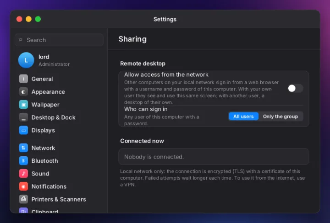Select All users sign-in option

pyautogui.click(x=243, y=117)
